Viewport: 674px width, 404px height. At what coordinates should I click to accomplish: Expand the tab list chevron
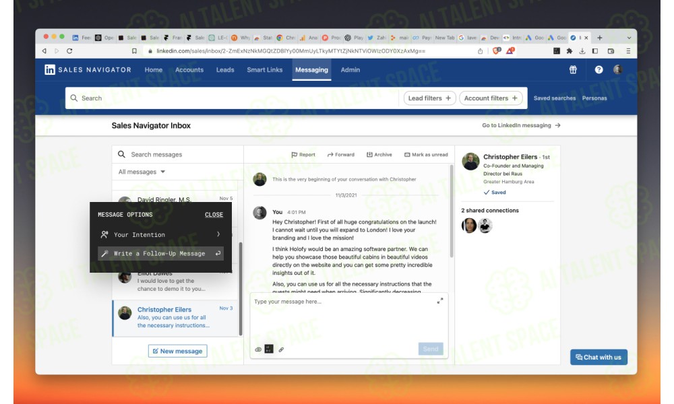629,38
